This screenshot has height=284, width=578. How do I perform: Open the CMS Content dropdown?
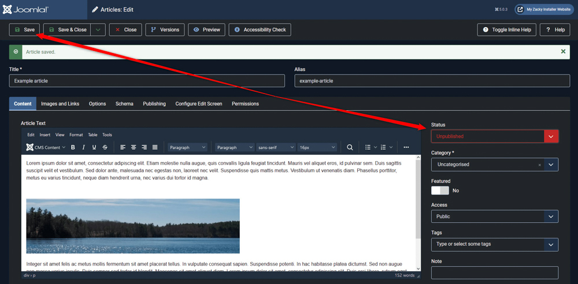click(46, 147)
